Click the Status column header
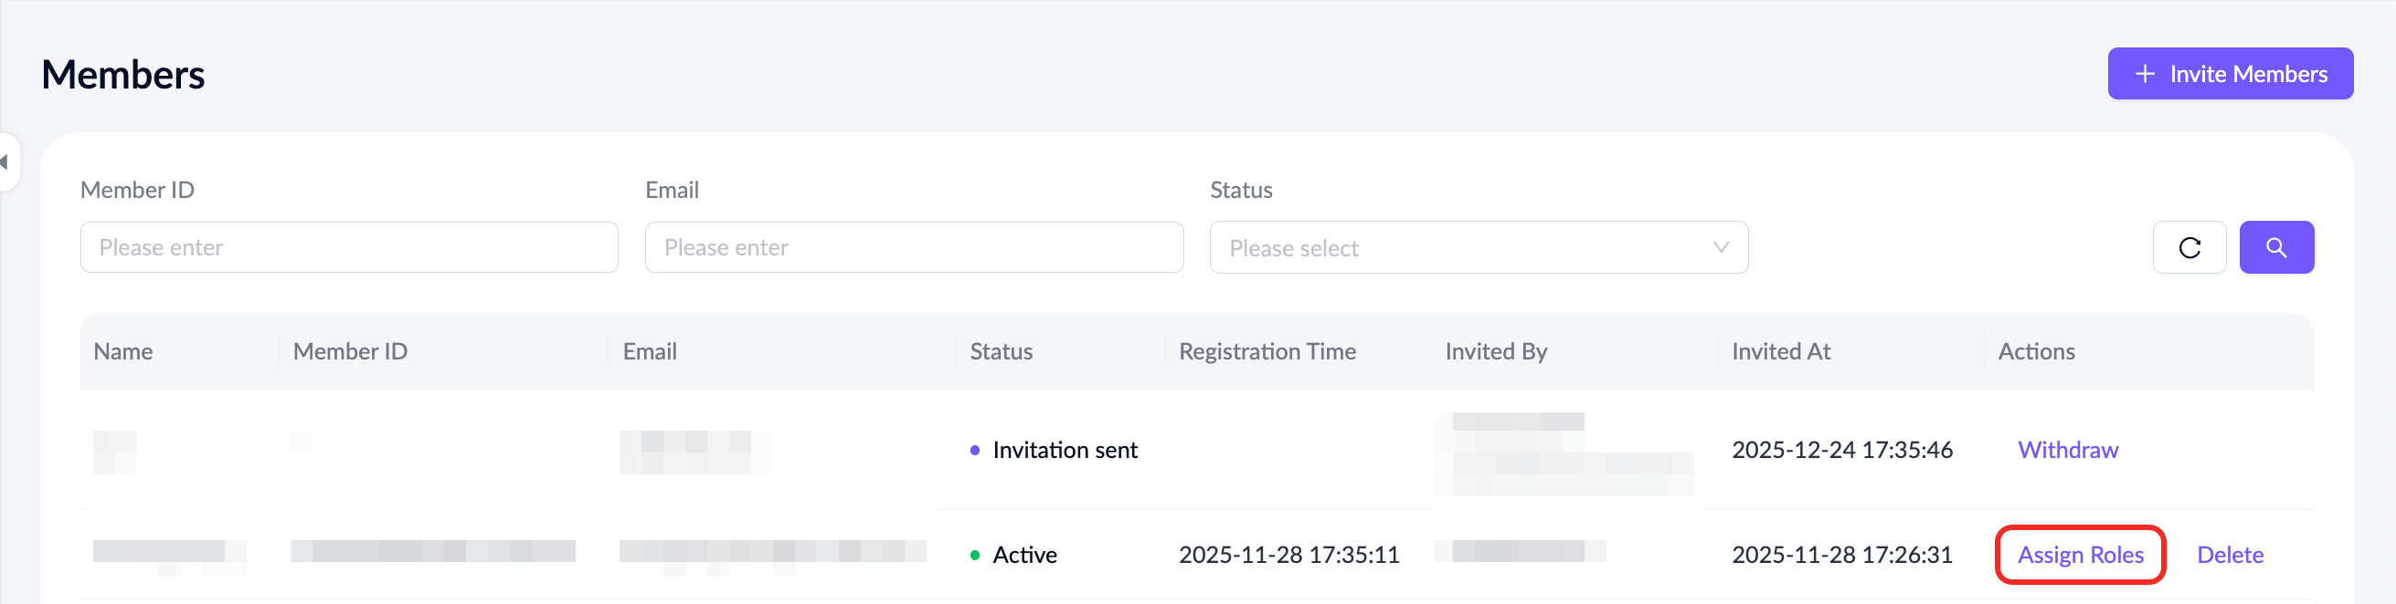The width and height of the screenshot is (2396, 604). pos(1001,351)
